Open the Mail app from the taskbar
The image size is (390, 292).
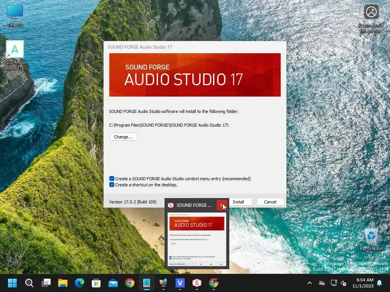[113, 283]
